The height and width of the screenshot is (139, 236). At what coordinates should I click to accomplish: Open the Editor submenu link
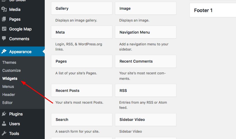(7, 103)
